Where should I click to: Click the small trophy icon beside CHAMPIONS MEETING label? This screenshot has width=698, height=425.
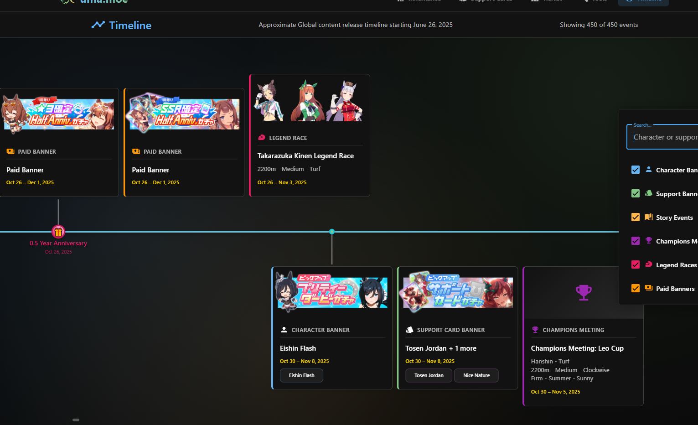pos(535,330)
